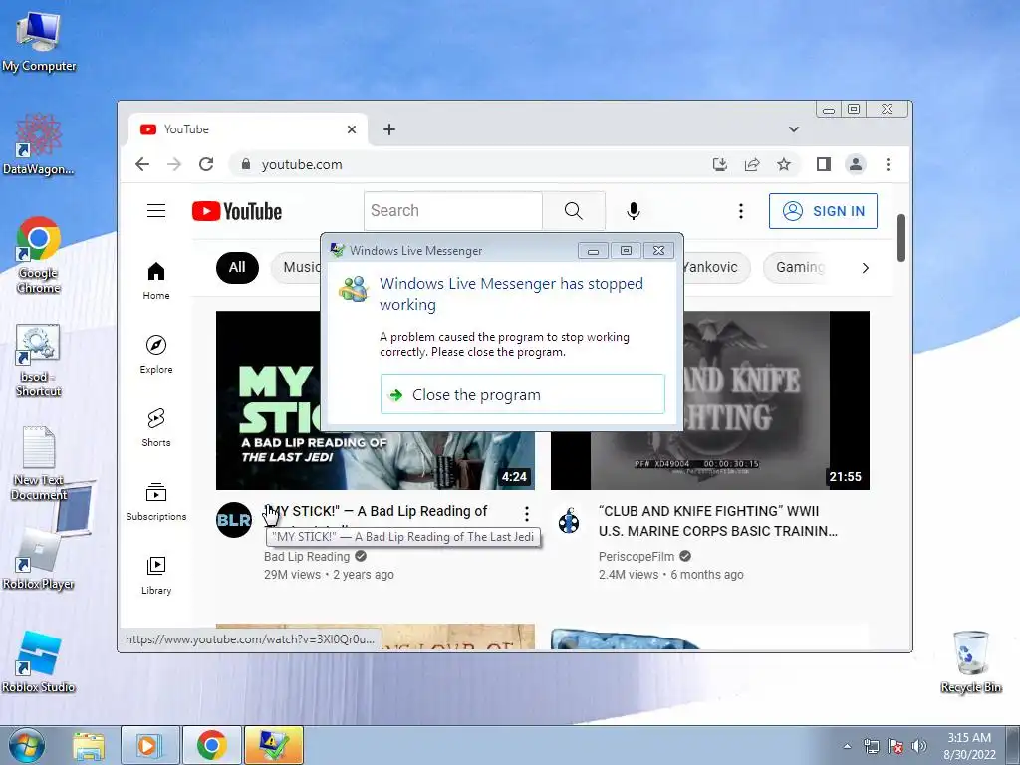Launch Google Chrome desktop shortcut
Viewport: 1020px width, 765px height.
pyautogui.click(x=39, y=255)
